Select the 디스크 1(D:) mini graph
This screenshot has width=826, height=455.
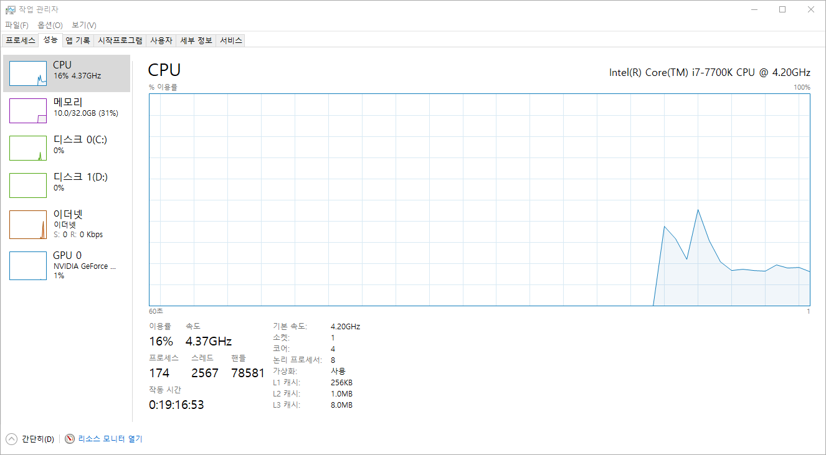[x=28, y=185]
